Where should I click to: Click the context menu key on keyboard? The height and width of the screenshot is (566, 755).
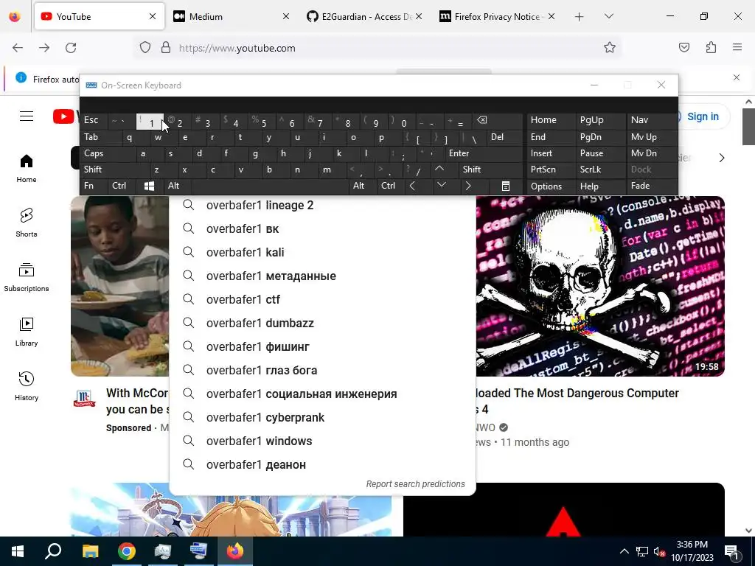(506, 186)
